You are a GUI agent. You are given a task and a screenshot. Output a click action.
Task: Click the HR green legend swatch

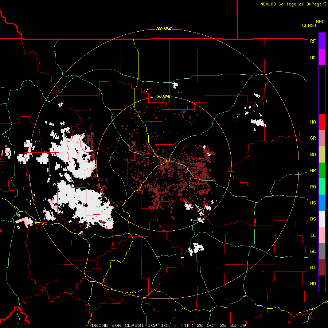coord(322,171)
